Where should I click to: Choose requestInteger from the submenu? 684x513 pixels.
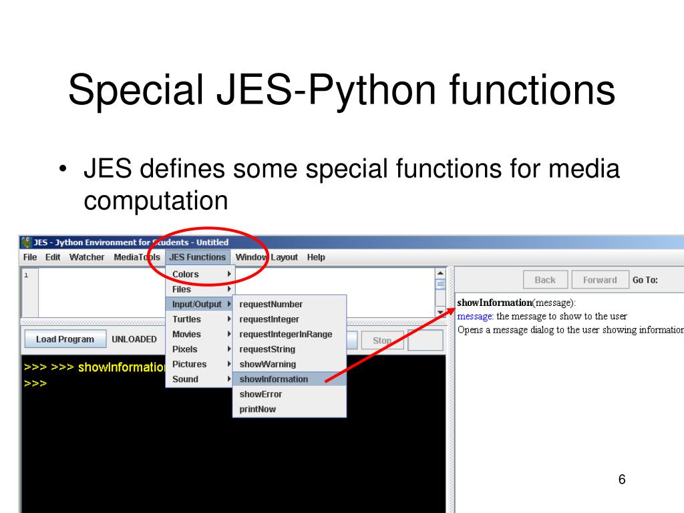[x=290, y=319]
